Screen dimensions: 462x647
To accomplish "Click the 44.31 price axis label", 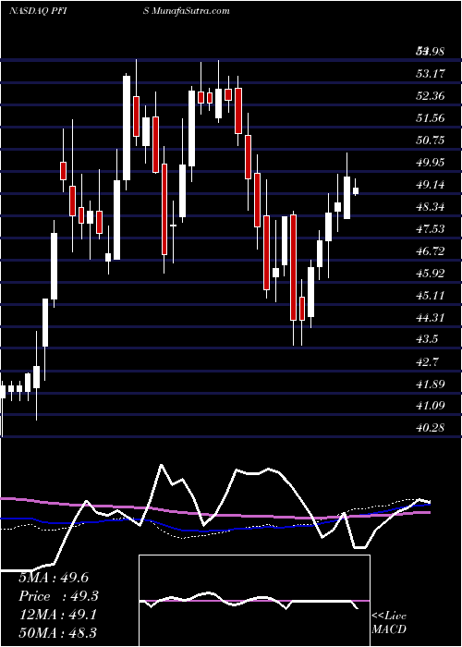I will [x=431, y=318].
